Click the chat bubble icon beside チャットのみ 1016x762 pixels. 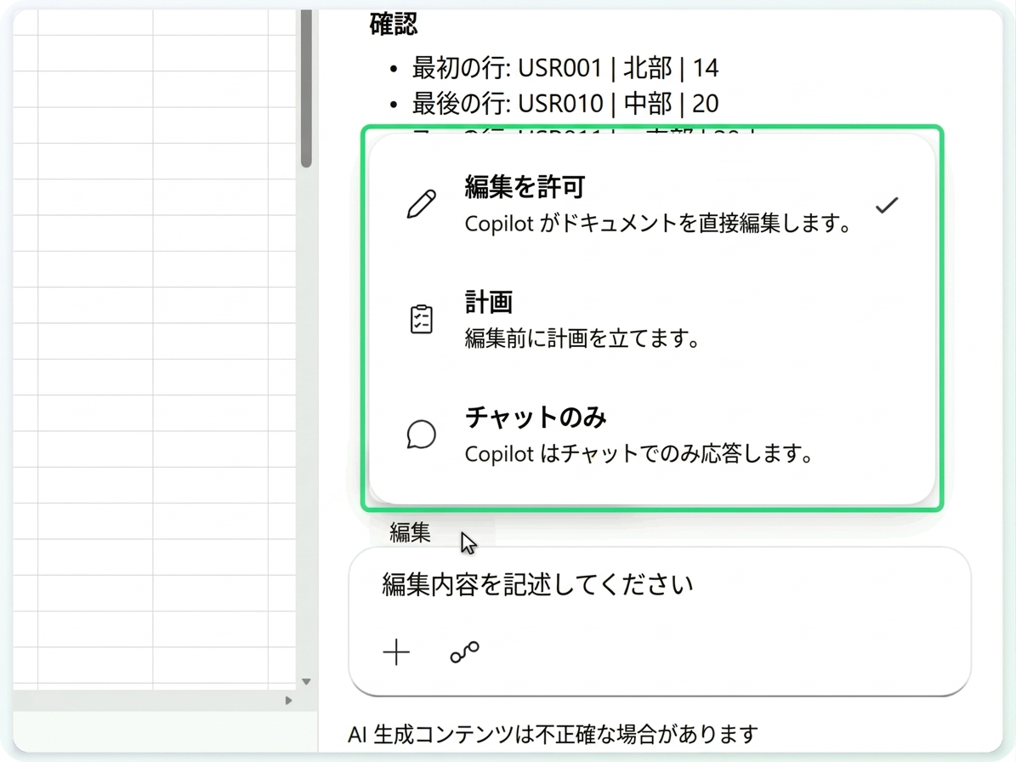coord(421,434)
